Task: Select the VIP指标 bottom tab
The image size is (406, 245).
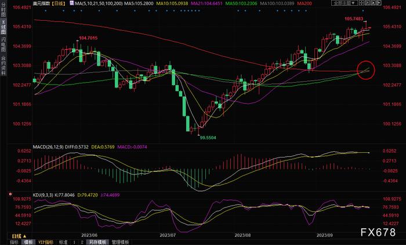Action: coord(46,242)
